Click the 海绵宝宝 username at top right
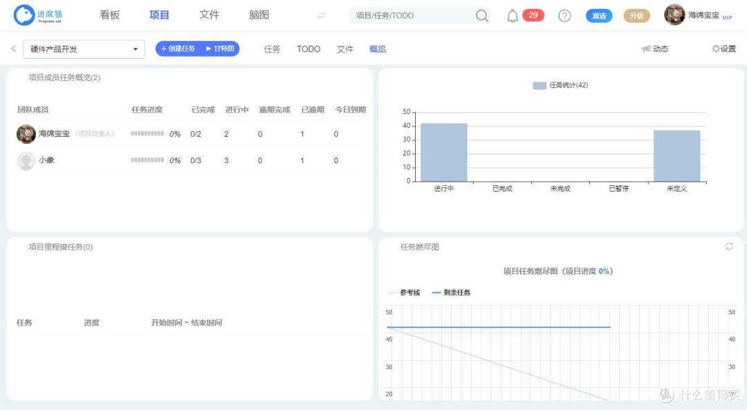 pos(703,15)
